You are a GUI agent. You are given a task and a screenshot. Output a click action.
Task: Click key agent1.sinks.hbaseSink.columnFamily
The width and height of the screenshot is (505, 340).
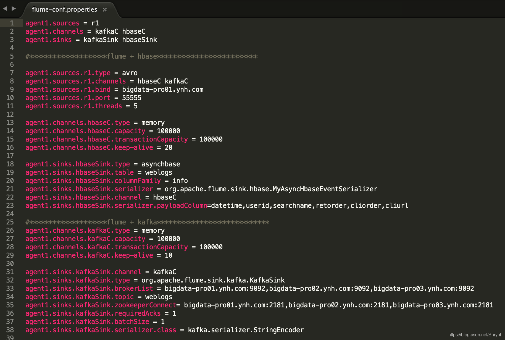click(93, 181)
